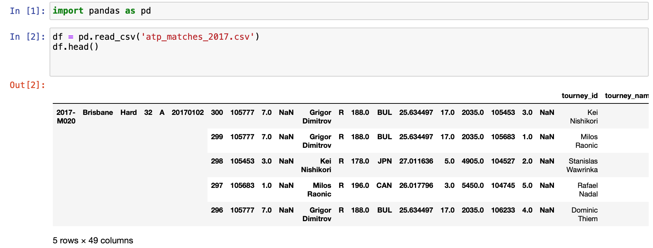
Task: Click Stanislas Wawrinka cell
Action: pyautogui.click(x=582, y=165)
